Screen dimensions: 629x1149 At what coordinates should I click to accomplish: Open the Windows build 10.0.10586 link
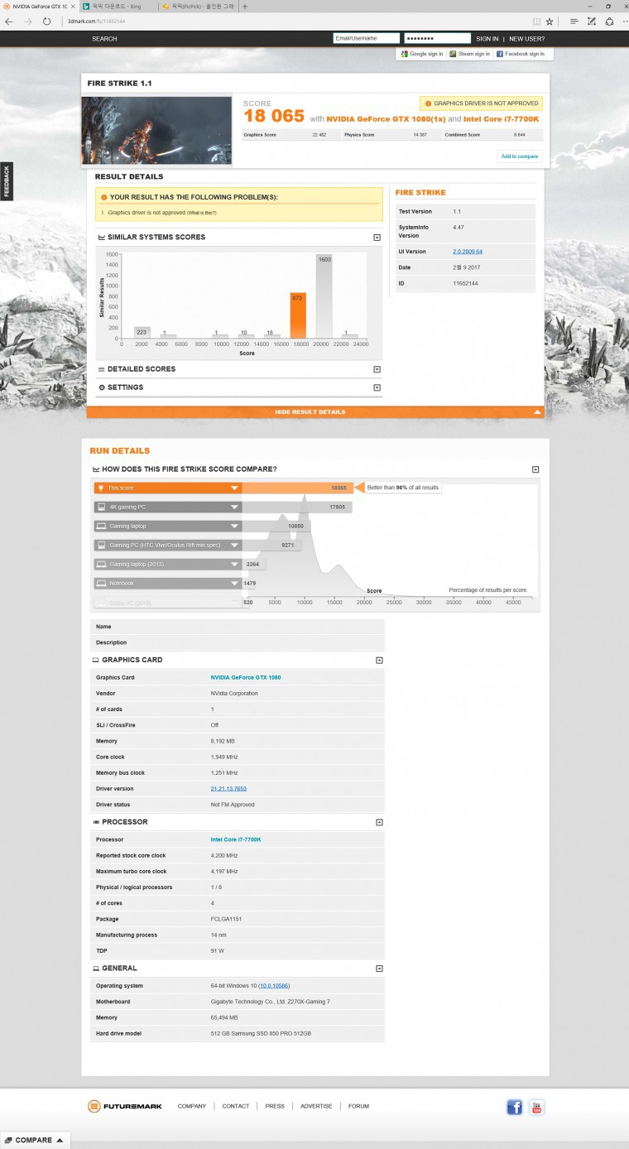(273, 986)
